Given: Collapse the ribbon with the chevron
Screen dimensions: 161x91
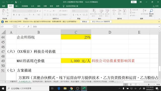Looking at the screenshot, I should tap(159, 19).
